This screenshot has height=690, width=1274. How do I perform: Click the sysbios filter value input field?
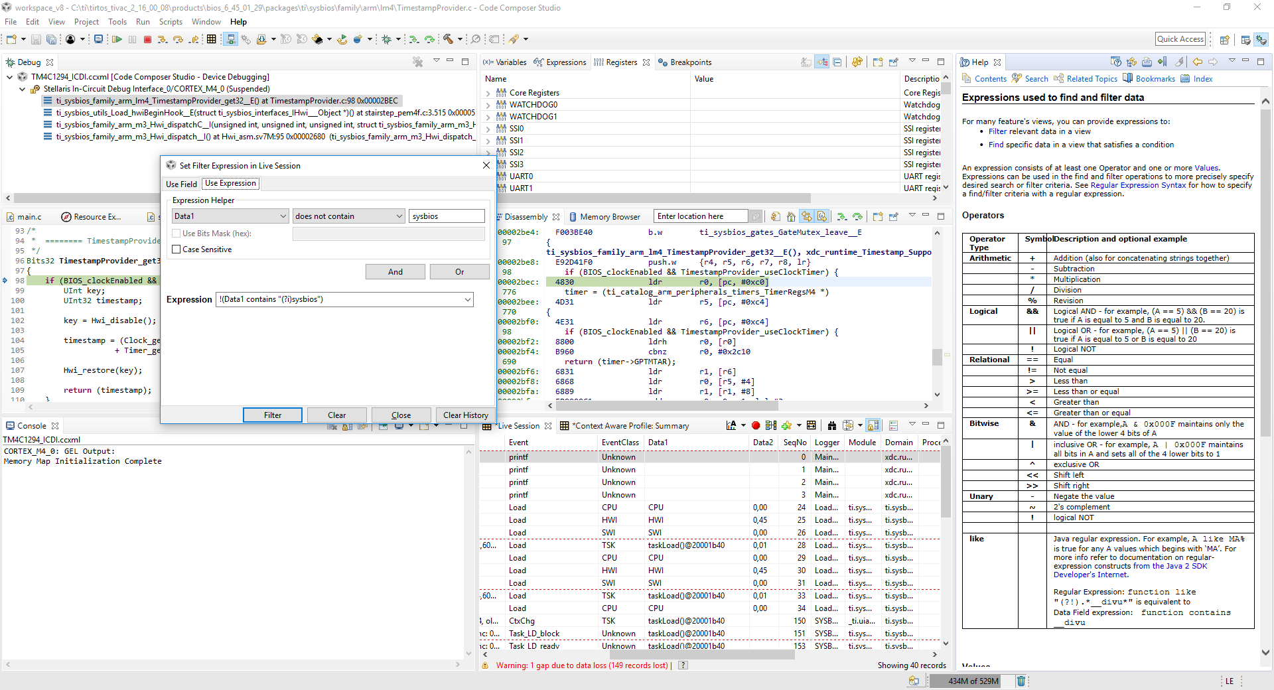pos(447,216)
